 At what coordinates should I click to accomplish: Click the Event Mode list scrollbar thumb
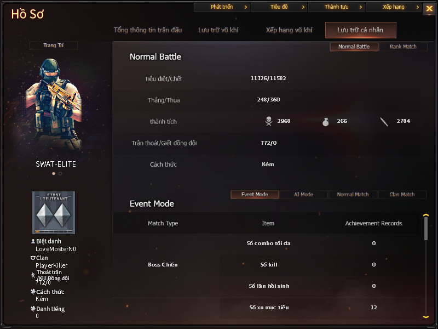click(x=426, y=229)
